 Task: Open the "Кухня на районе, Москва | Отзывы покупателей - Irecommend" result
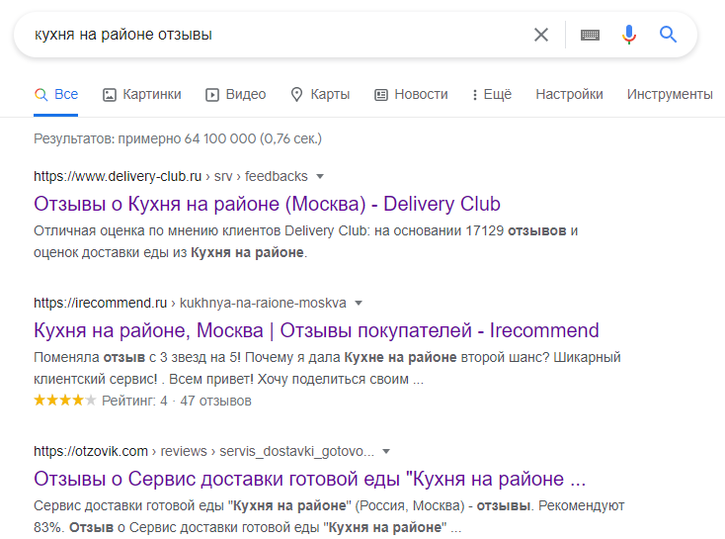click(316, 330)
